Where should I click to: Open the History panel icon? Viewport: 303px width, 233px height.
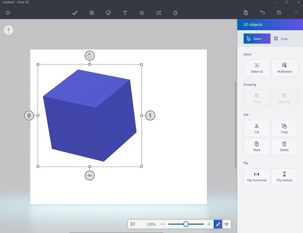point(279,13)
